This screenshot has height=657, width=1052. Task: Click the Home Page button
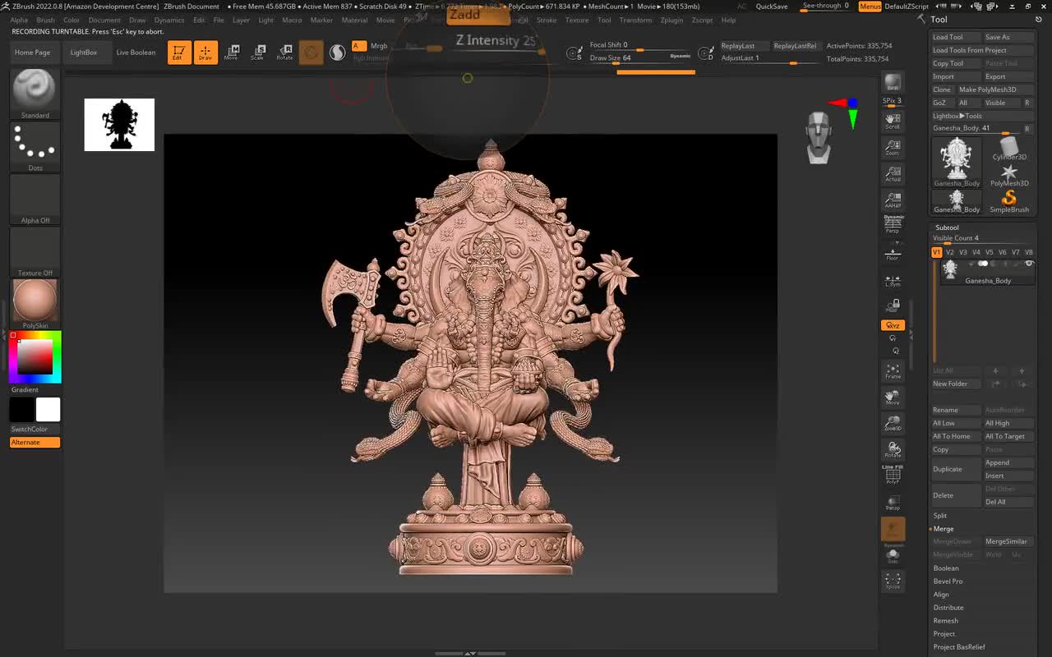coord(32,53)
